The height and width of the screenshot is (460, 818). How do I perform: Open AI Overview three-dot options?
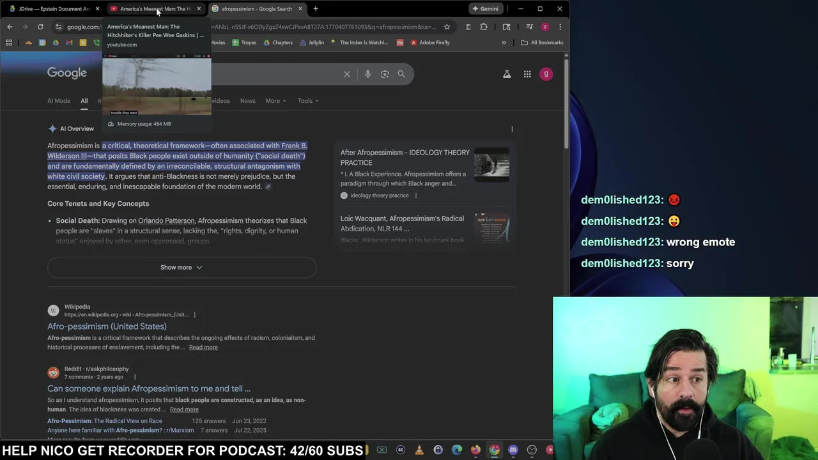pyautogui.click(x=512, y=129)
